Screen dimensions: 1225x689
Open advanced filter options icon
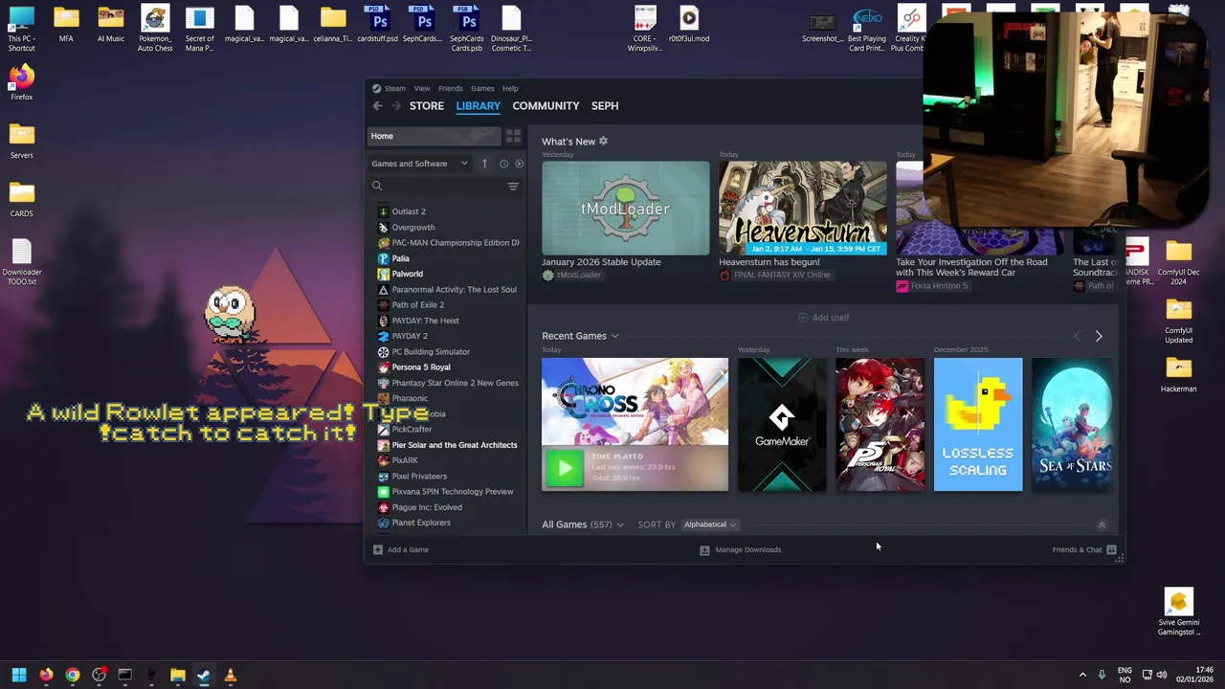(x=513, y=187)
